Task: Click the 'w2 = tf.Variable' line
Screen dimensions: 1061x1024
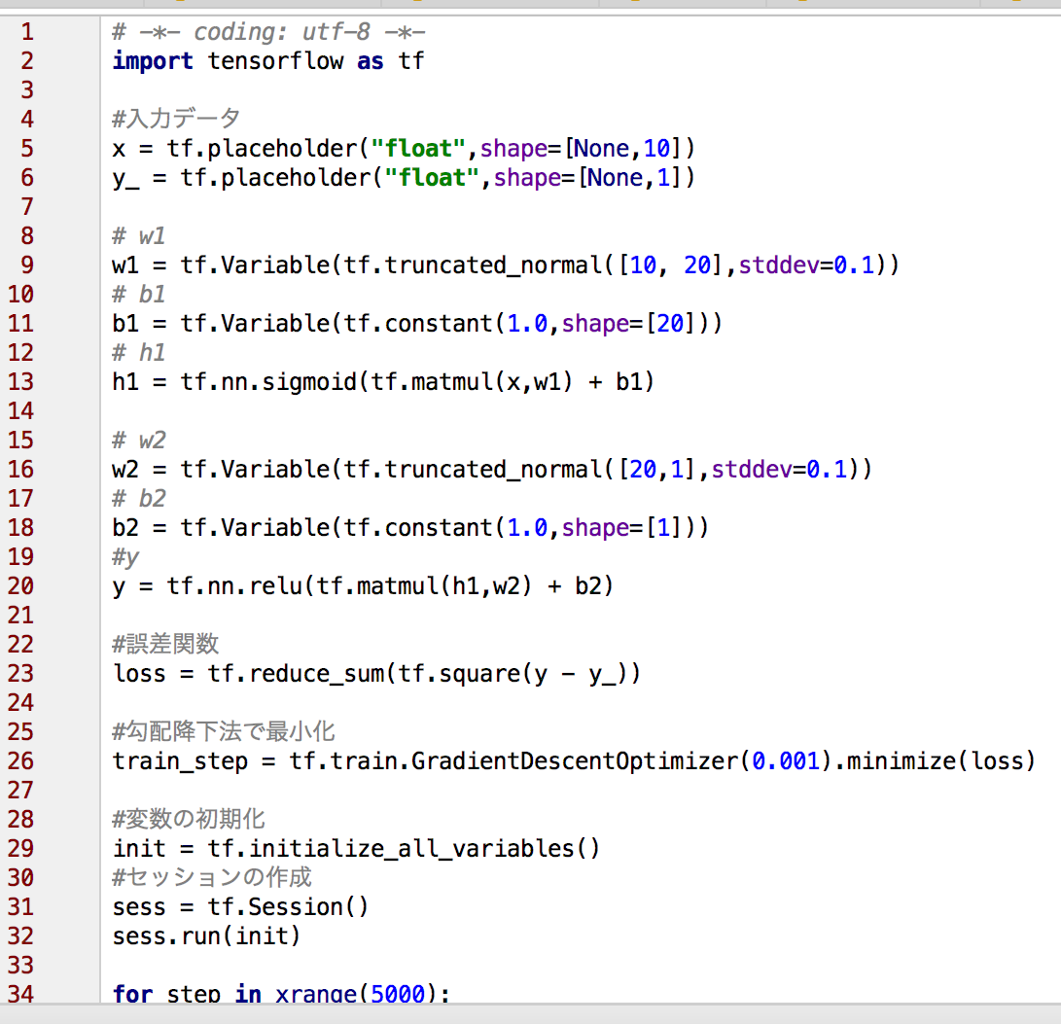Action: [492, 469]
